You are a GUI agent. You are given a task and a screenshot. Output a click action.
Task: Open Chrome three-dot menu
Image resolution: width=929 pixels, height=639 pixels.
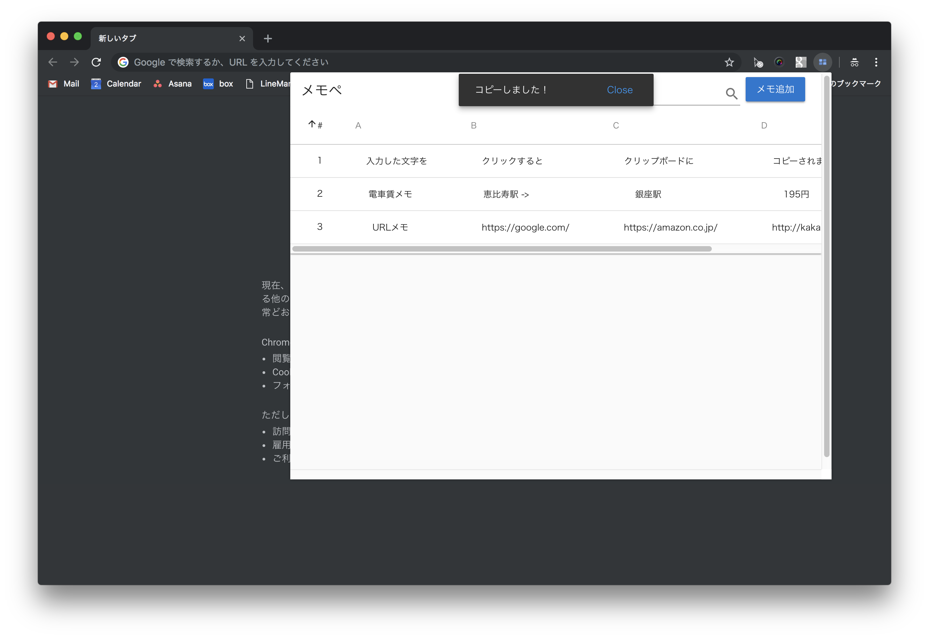[876, 62]
